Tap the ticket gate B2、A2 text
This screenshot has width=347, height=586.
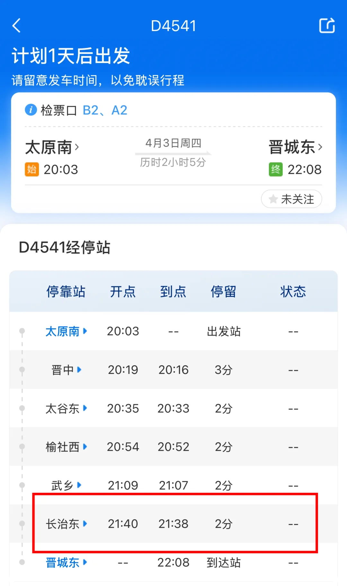pos(105,110)
